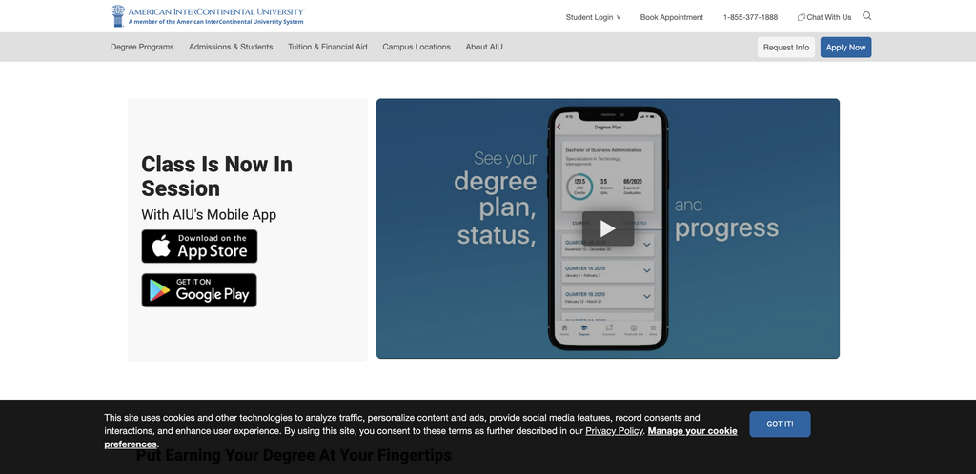Viewport: 976px width, 474px height.
Task: Open the Degree Programs menu
Action: point(143,47)
